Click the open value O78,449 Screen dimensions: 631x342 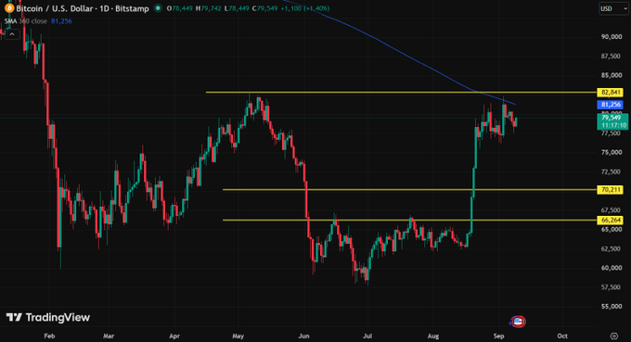coord(179,8)
